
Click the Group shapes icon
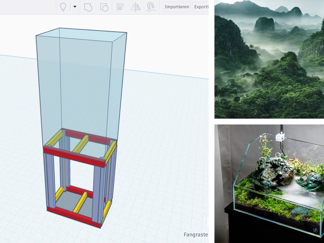click(88, 7)
